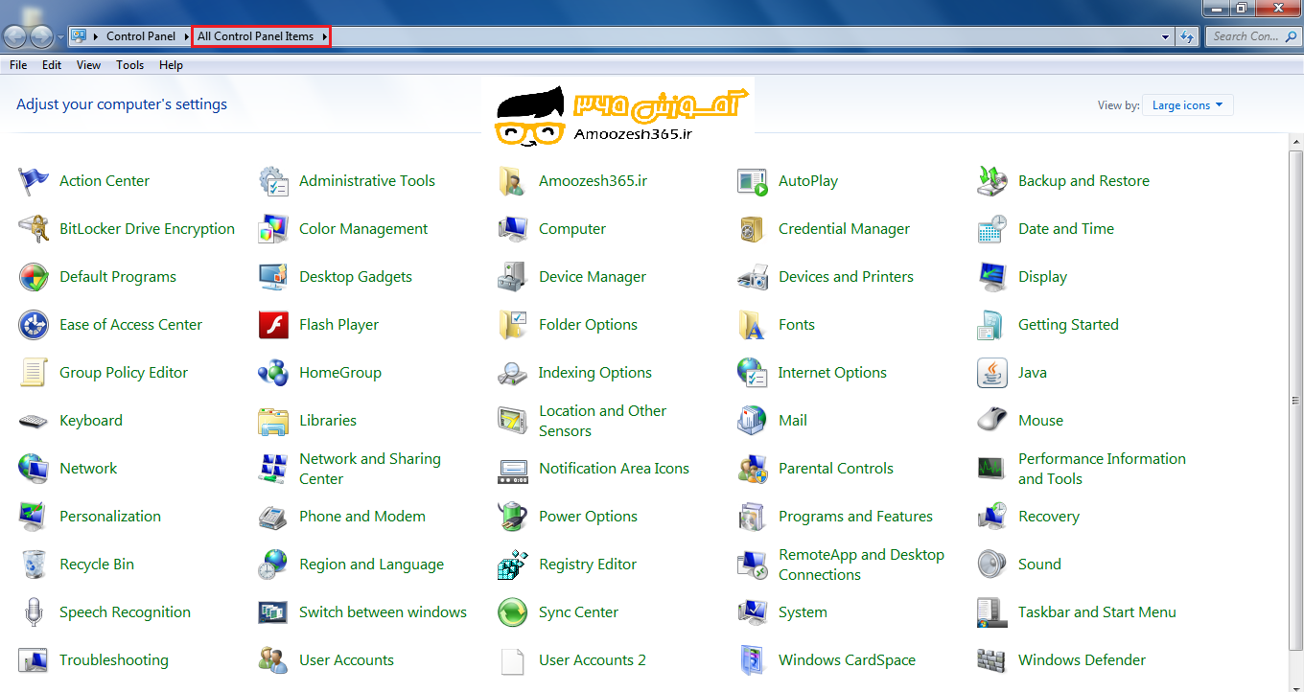Open the Fonts folder icon
Screen dimensions: 1304x692
(x=753, y=325)
